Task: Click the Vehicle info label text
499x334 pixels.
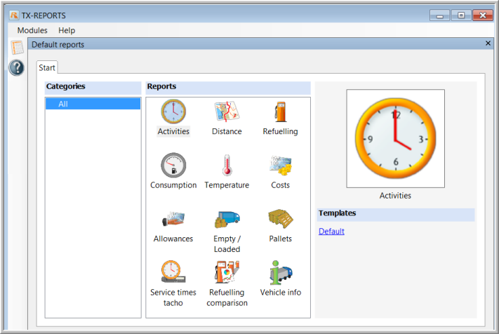Action: pos(280,293)
